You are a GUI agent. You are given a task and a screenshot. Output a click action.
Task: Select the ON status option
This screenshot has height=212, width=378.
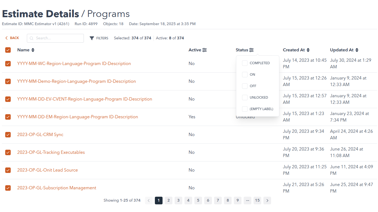(x=245, y=75)
